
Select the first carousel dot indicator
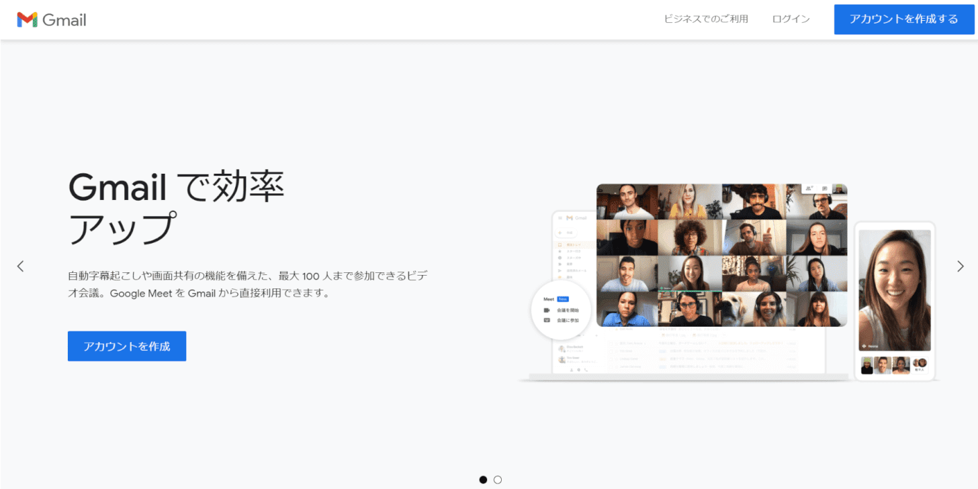483,480
